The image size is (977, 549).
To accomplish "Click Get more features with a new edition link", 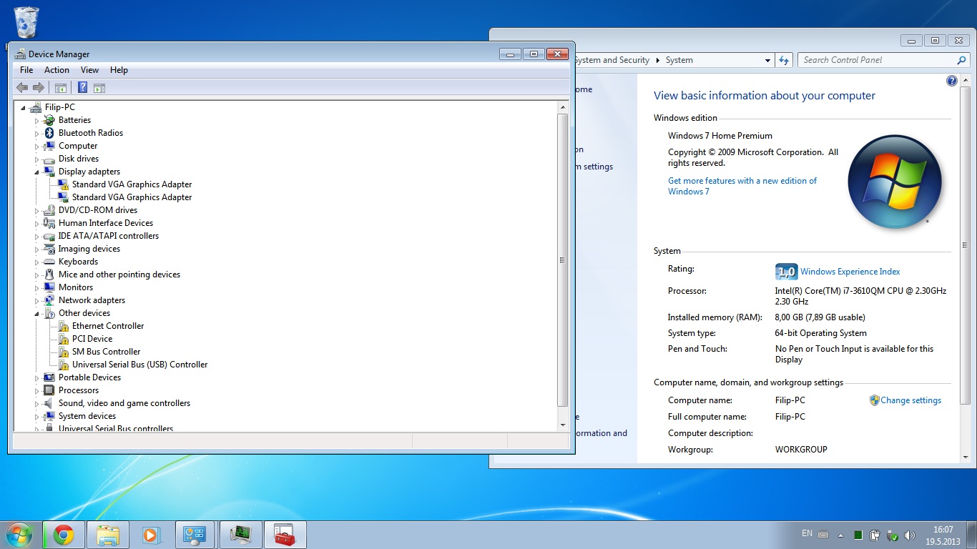I will point(742,186).
